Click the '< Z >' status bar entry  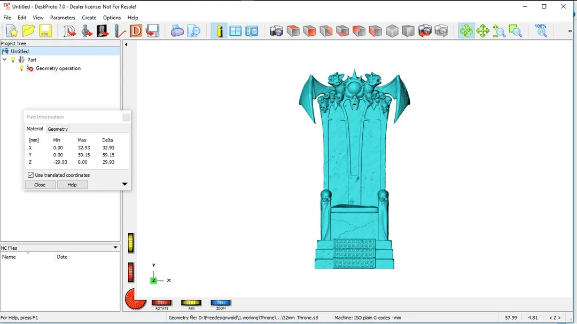[555, 318]
